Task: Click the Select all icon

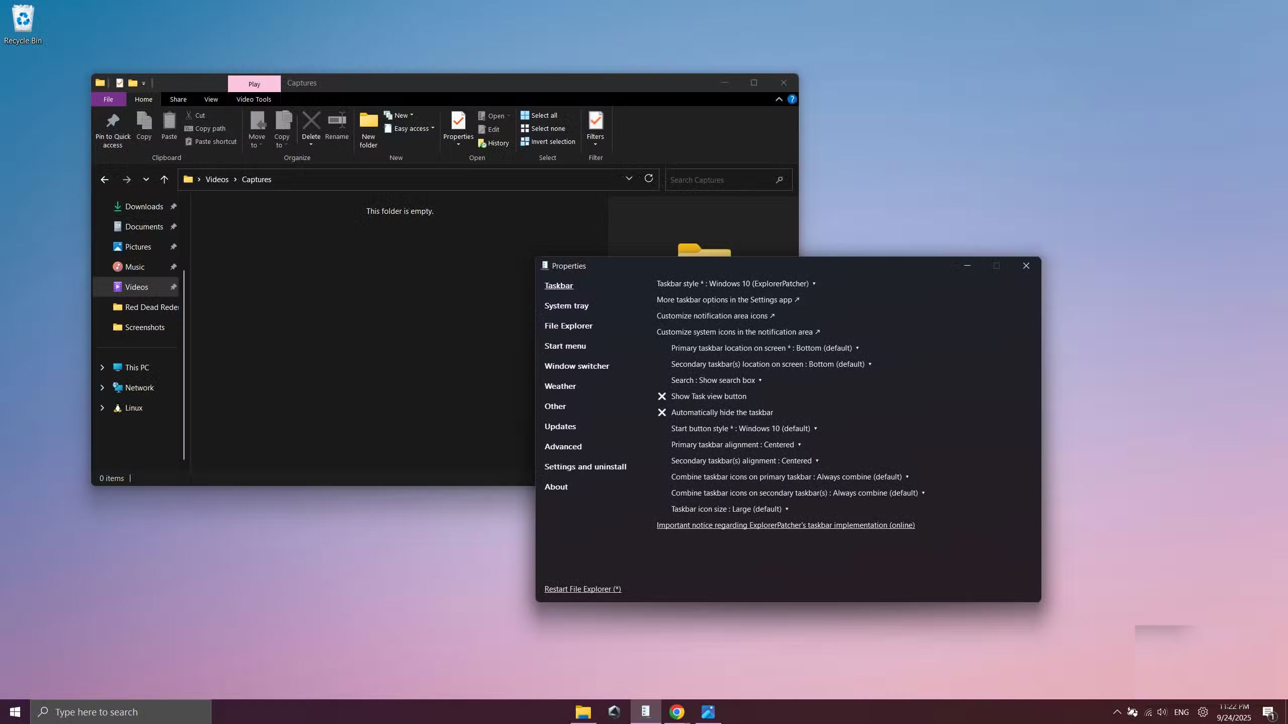Action: coord(525,115)
